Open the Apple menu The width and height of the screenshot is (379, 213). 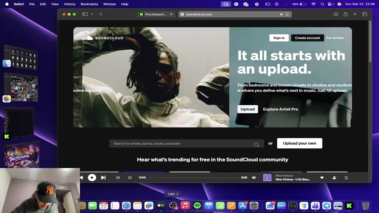pos(7,4)
